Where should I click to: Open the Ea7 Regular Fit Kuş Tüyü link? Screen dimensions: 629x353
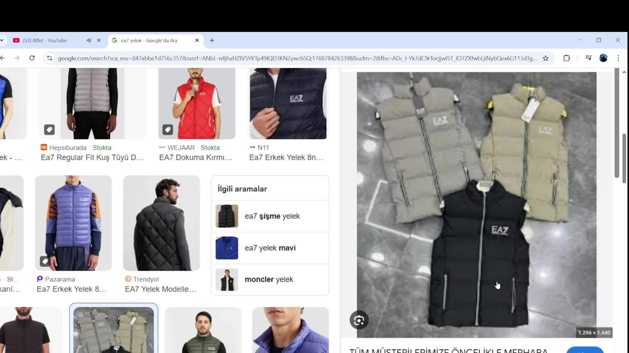pyautogui.click(x=92, y=157)
